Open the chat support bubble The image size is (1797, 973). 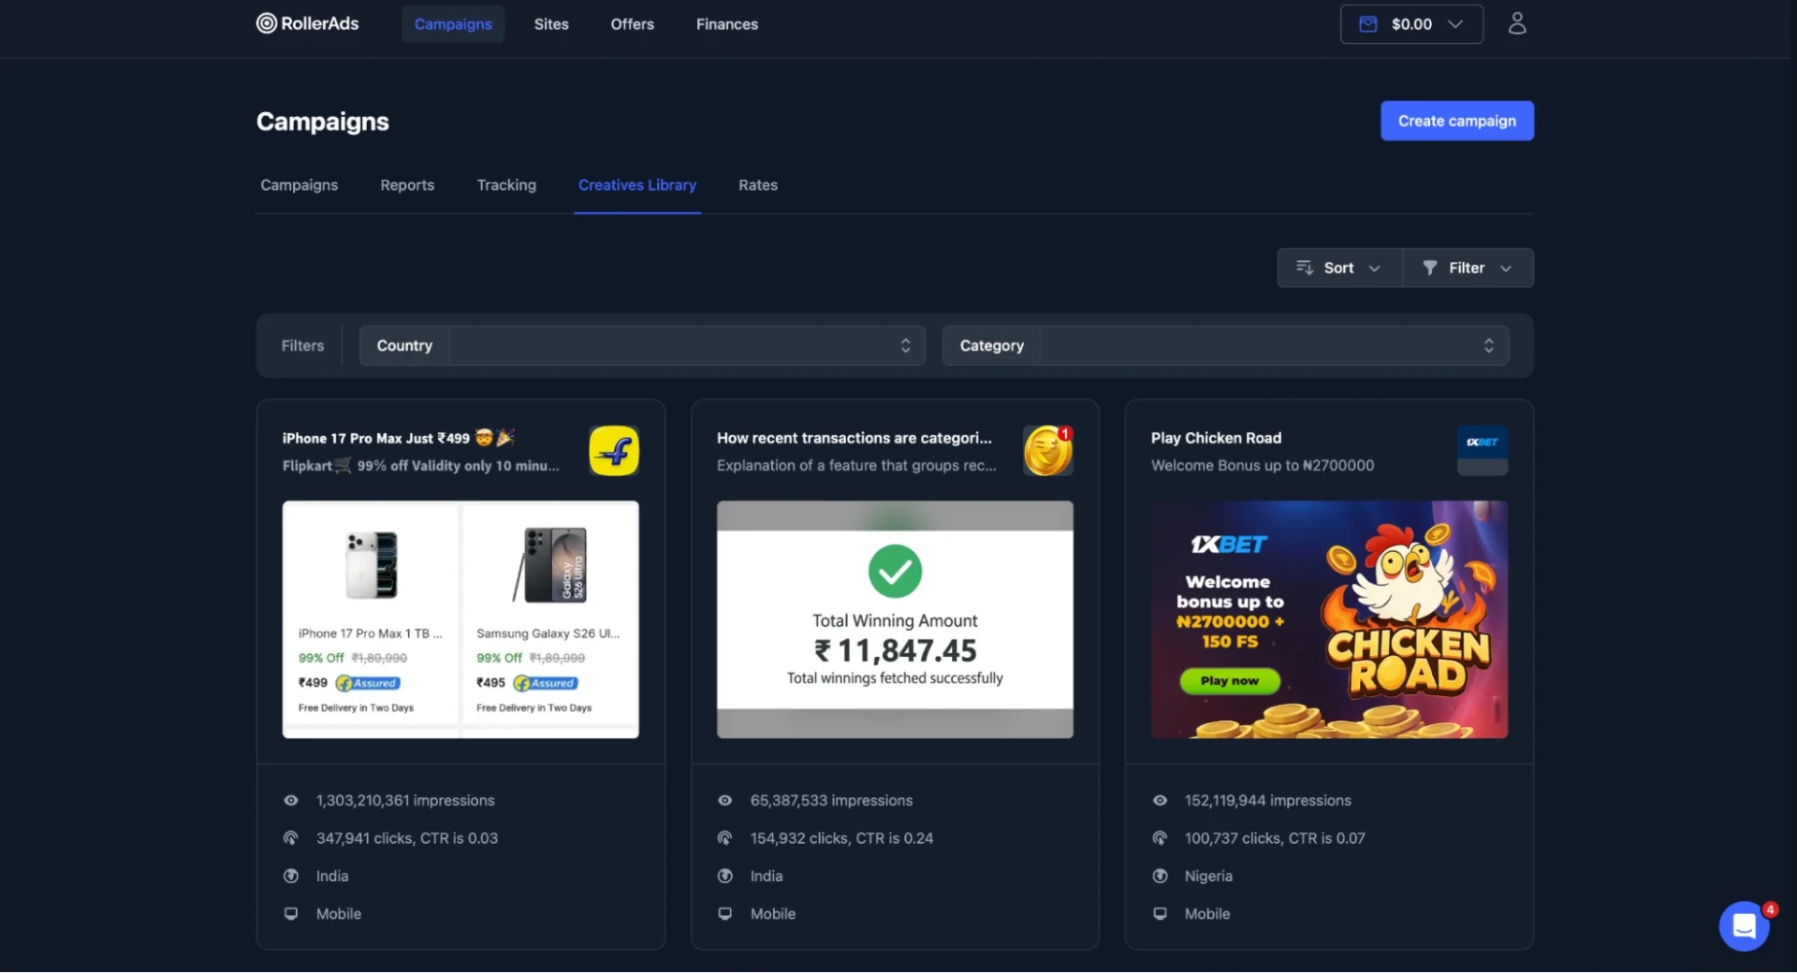tap(1744, 926)
